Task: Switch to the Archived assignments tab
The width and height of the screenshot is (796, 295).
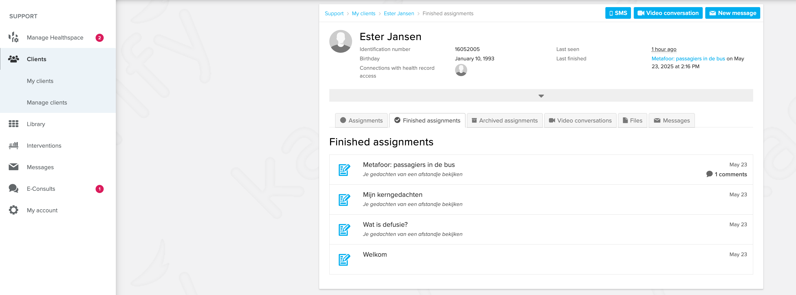Action: 504,120
